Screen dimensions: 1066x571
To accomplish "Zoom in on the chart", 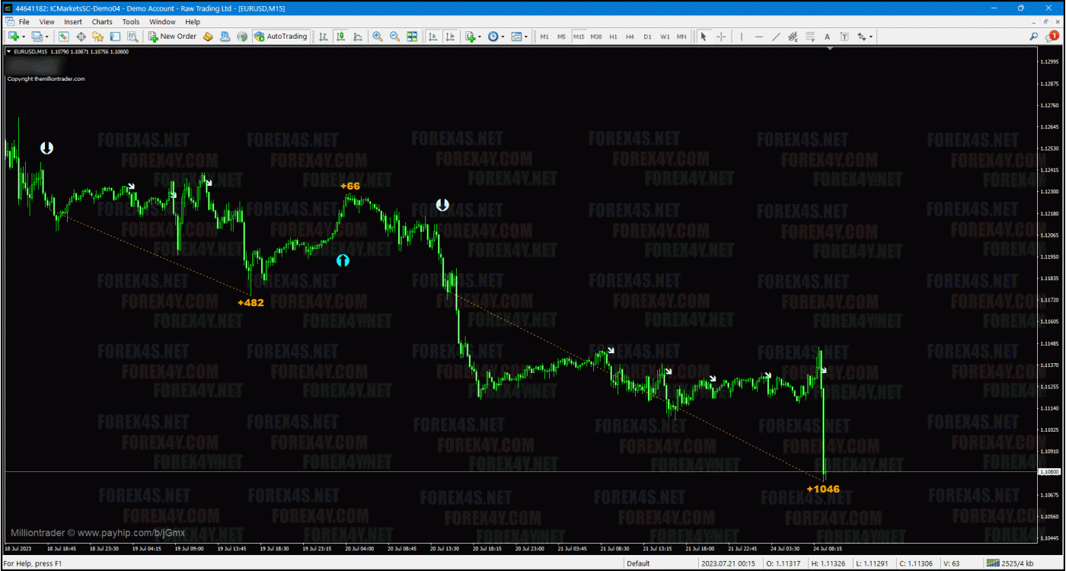I will [377, 37].
